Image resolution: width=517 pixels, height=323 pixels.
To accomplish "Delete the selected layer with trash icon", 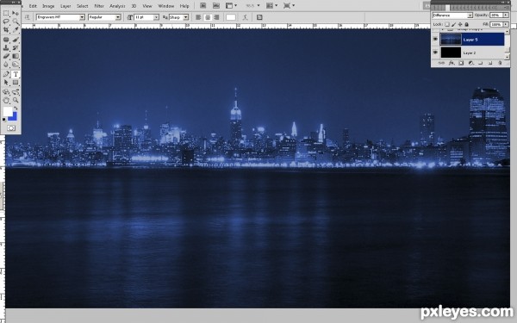I will click(x=500, y=63).
